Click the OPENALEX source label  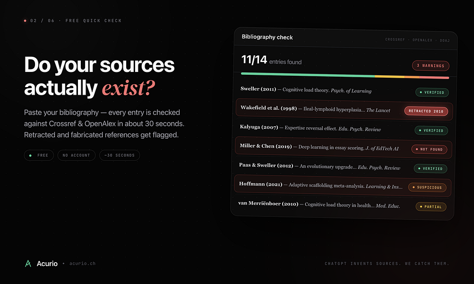pos(422,40)
